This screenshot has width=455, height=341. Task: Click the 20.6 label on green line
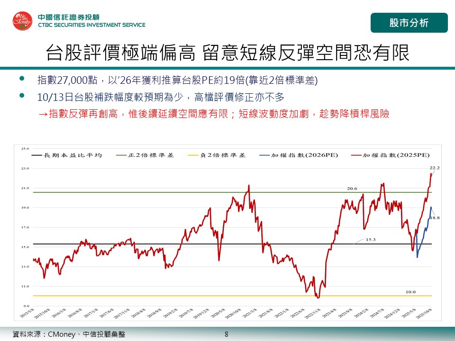point(352,188)
